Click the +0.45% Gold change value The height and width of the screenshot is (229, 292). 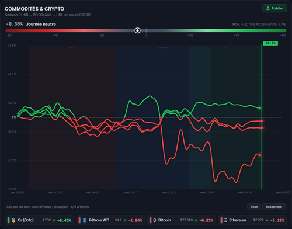(x=64, y=220)
